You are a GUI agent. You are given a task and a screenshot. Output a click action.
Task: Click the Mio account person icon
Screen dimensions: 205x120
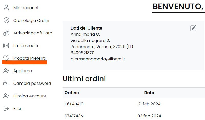[6, 8]
